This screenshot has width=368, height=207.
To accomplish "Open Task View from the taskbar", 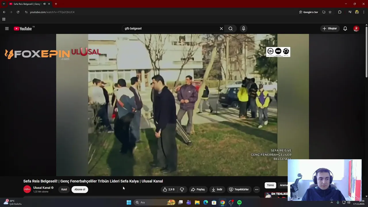I will pyautogui.click(x=180, y=202).
